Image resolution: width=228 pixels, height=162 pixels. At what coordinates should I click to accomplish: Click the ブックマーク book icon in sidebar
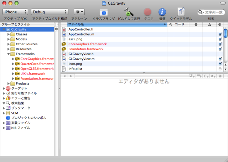point(8,108)
